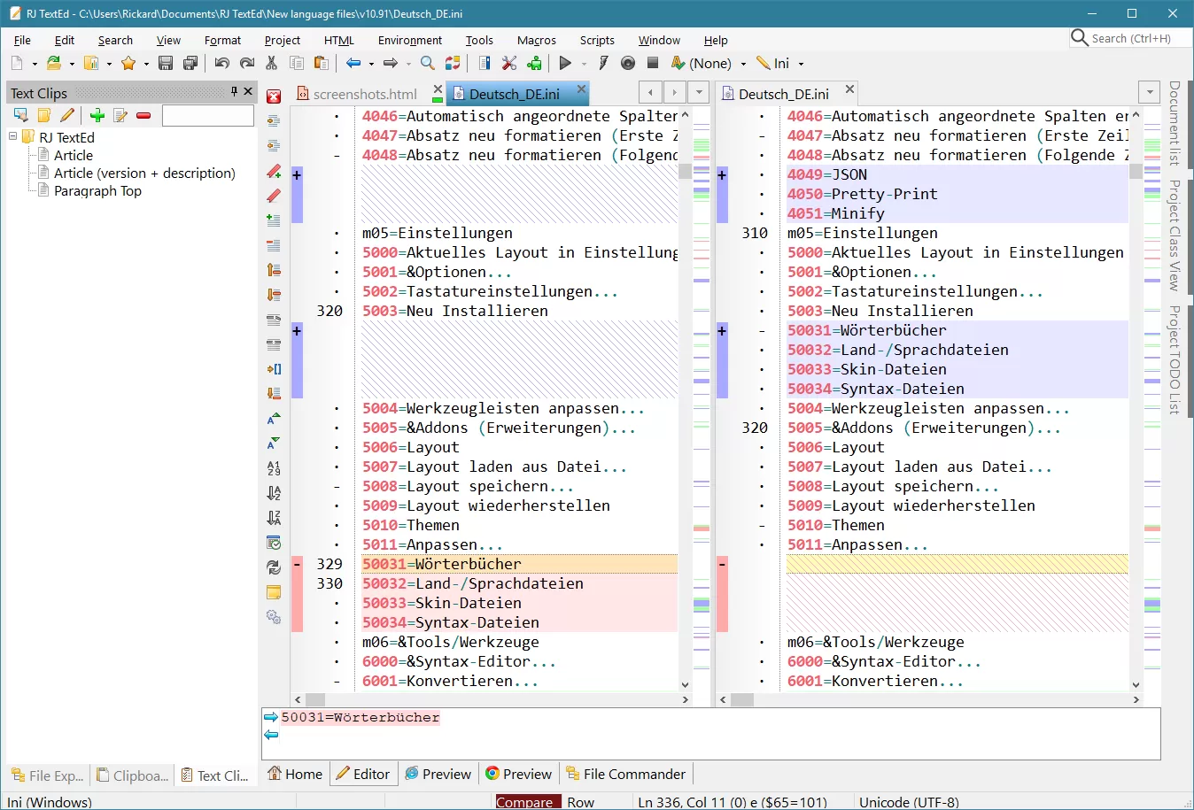Click the File Commander button
Image resolution: width=1194 pixels, height=810 pixels.
(x=625, y=774)
